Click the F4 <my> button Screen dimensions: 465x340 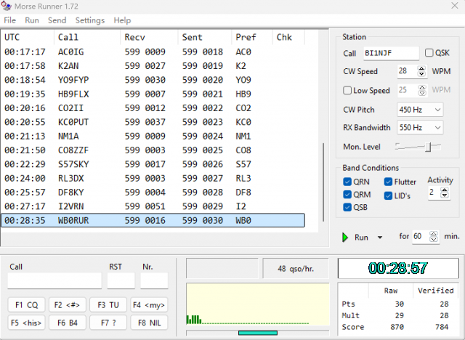pyautogui.click(x=149, y=304)
